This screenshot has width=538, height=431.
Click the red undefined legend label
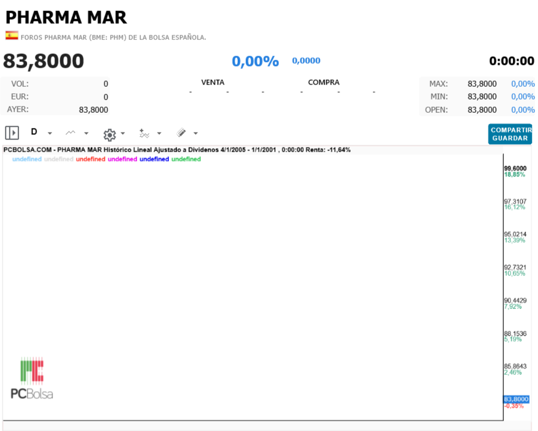91,159
